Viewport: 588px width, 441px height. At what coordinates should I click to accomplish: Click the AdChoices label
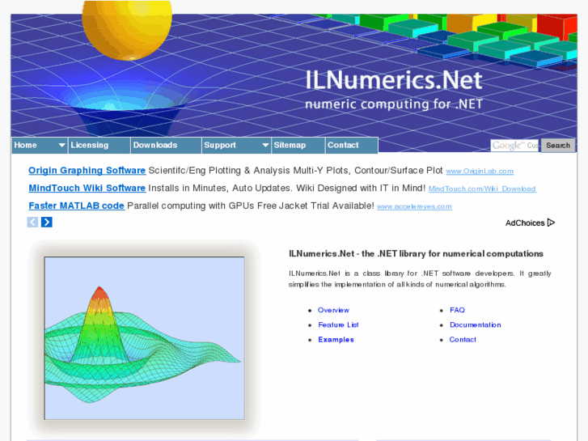click(525, 223)
